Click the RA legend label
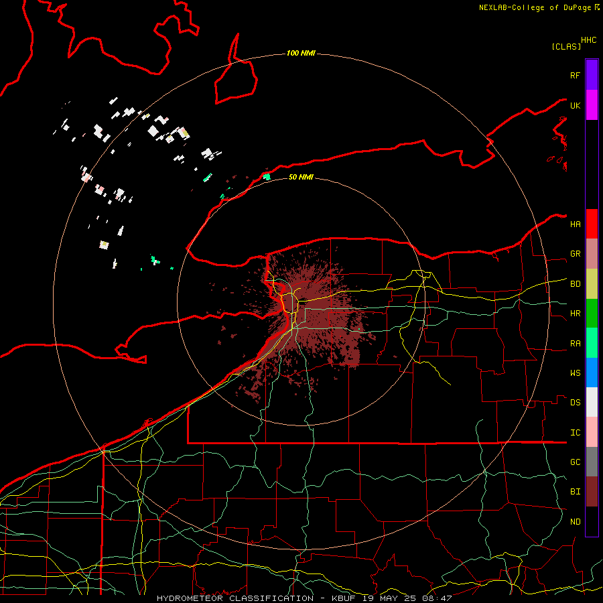 pyautogui.click(x=576, y=344)
